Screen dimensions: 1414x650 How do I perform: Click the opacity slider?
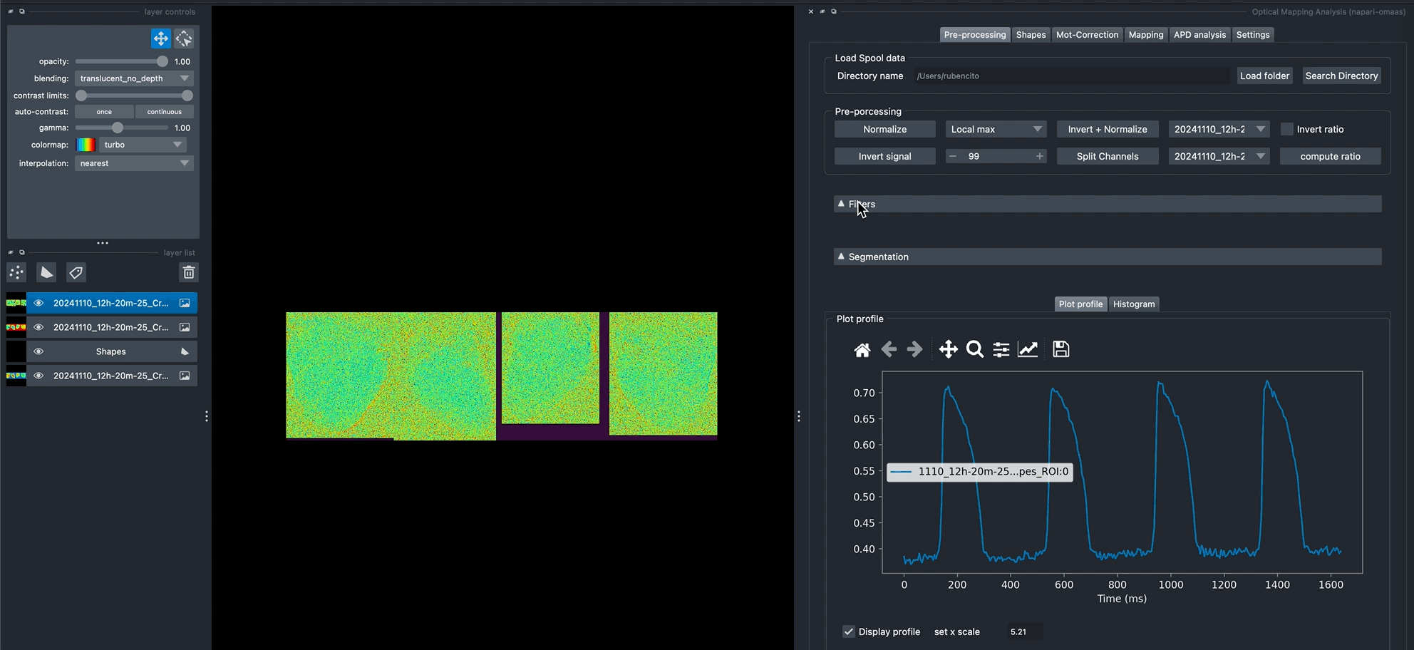121,61
